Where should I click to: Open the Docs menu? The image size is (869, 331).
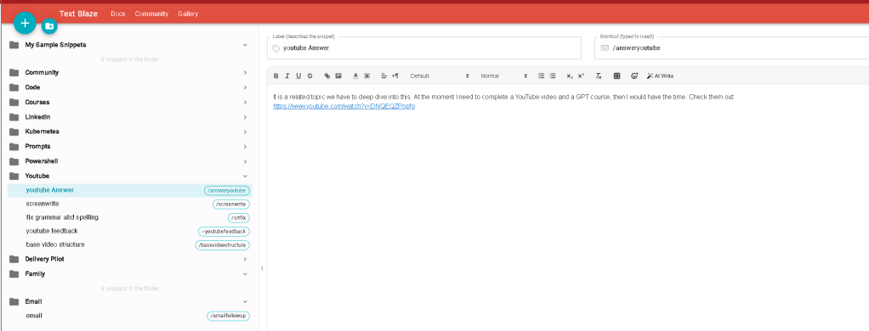point(118,14)
